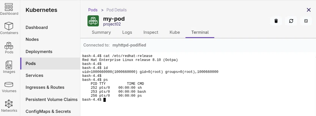Close the Pod Details view
The width and height of the screenshot is (316, 116).
[x=309, y=10]
